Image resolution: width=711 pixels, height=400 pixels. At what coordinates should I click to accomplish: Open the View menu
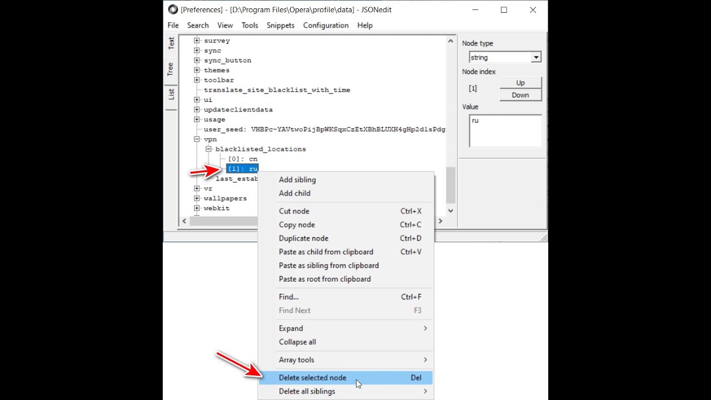[225, 25]
